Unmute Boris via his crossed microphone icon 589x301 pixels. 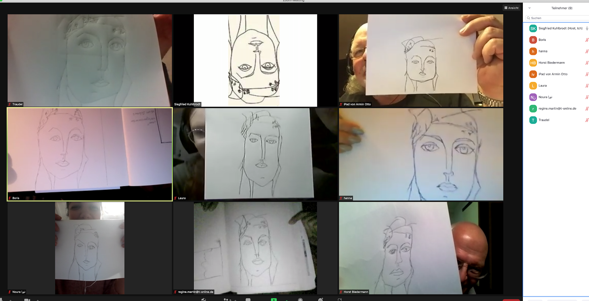point(587,40)
